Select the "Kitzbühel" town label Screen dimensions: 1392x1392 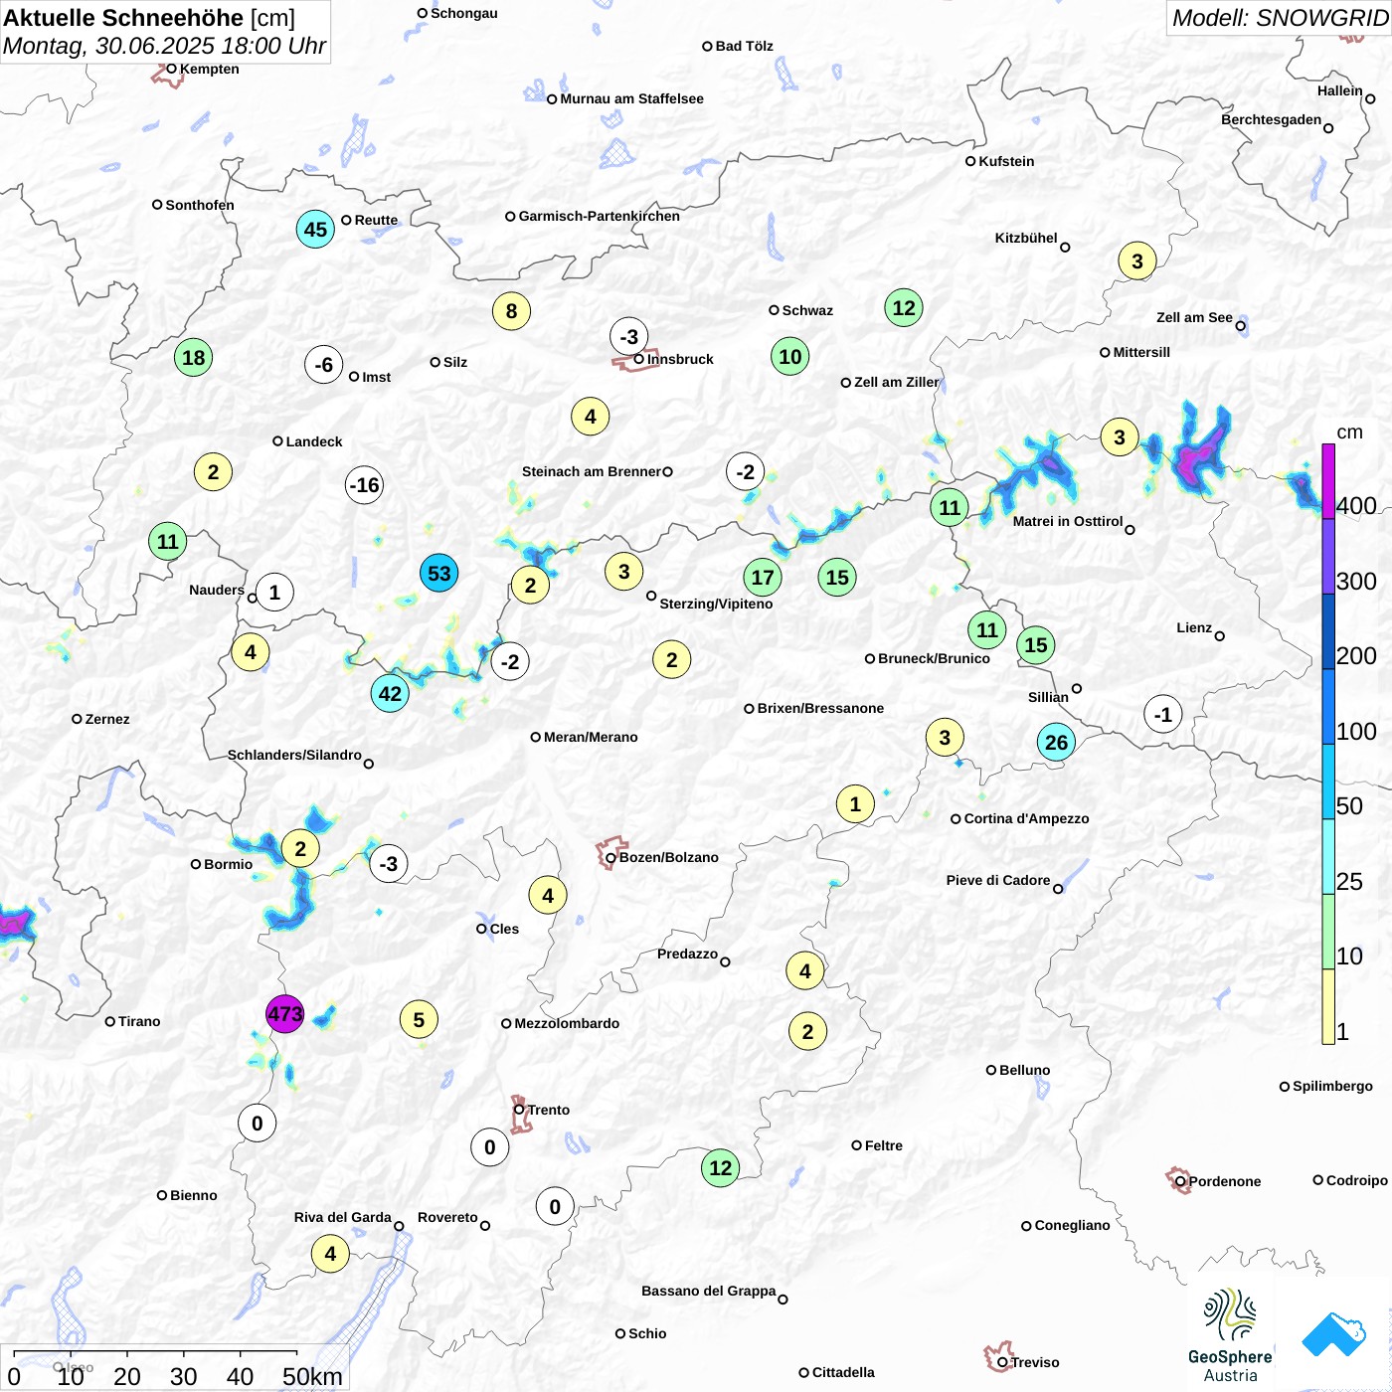(x=1026, y=238)
